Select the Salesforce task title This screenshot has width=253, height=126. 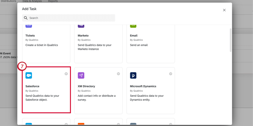click(32, 86)
